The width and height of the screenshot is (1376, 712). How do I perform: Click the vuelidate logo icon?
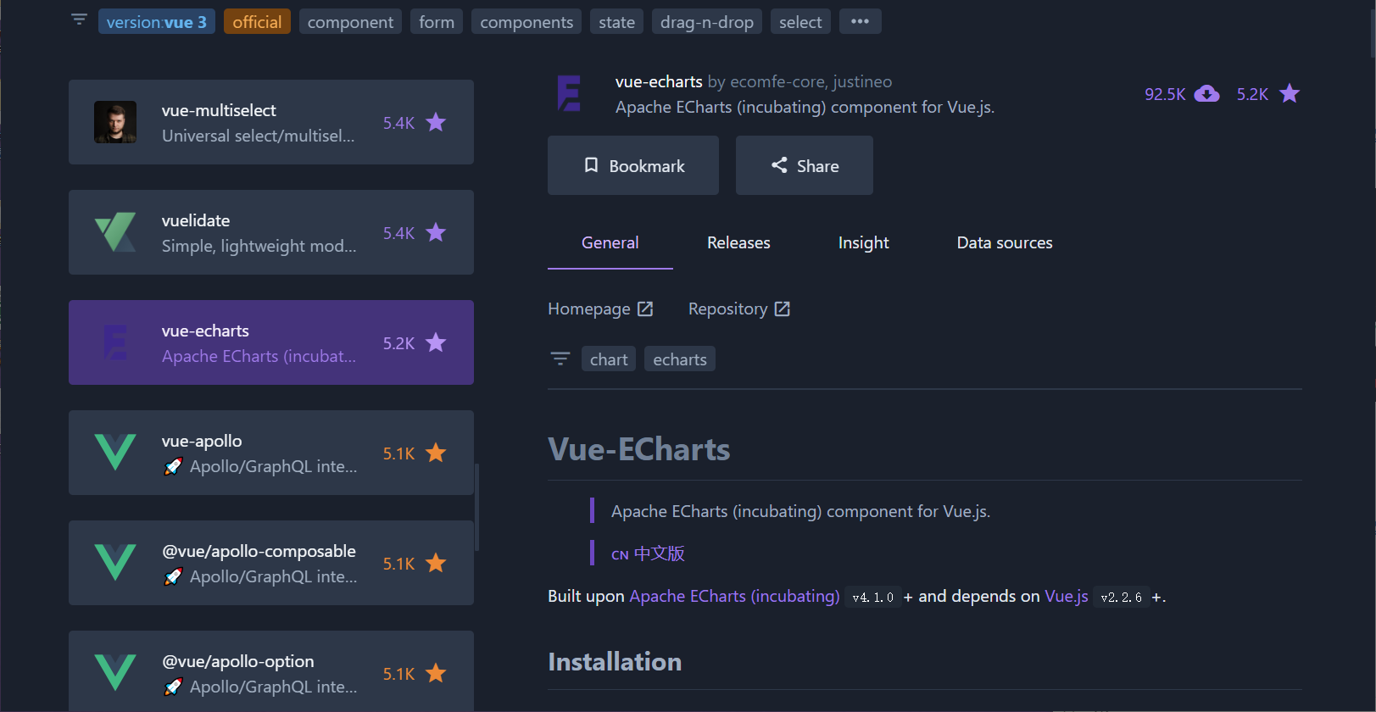click(x=115, y=232)
